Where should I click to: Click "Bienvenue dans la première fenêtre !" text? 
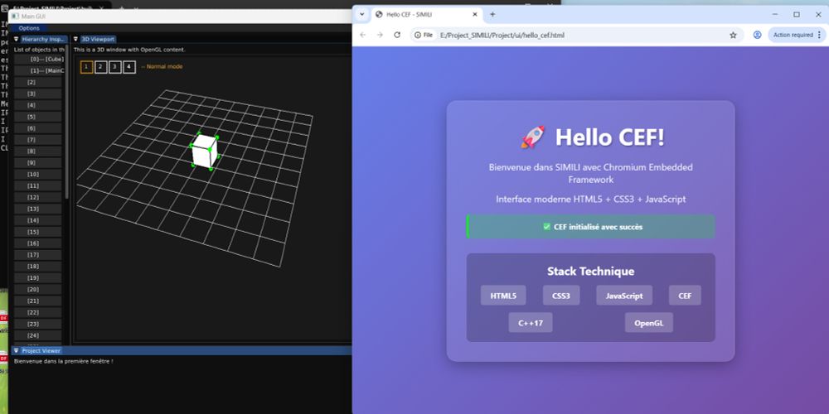pyautogui.click(x=64, y=361)
